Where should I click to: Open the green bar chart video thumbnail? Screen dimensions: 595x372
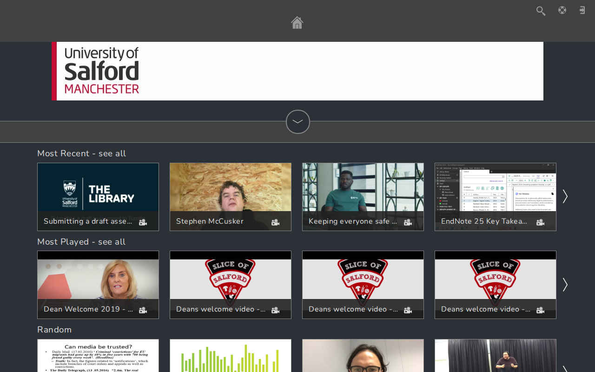pyautogui.click(x=231, y=356)
